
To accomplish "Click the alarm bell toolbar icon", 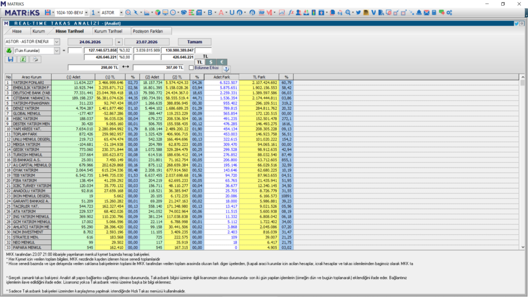I will click(x=419, y=12).
